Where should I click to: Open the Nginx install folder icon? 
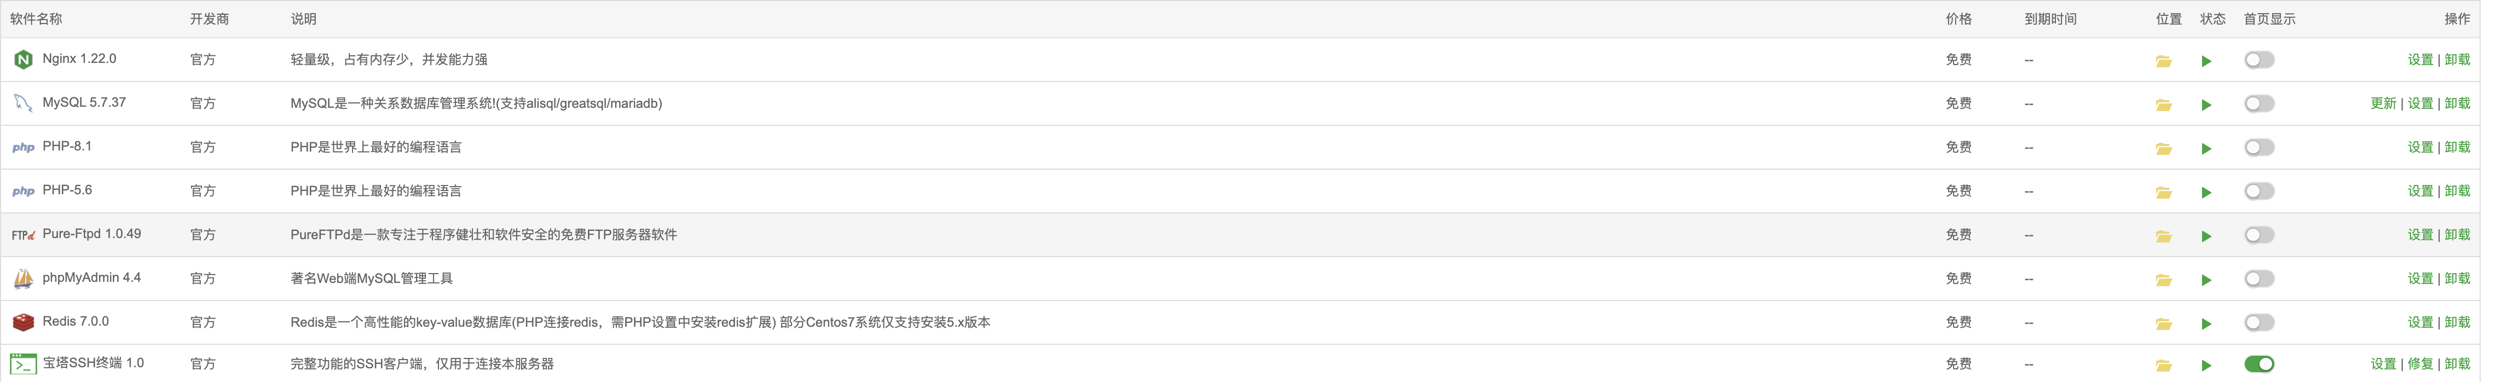[2163, 61]
